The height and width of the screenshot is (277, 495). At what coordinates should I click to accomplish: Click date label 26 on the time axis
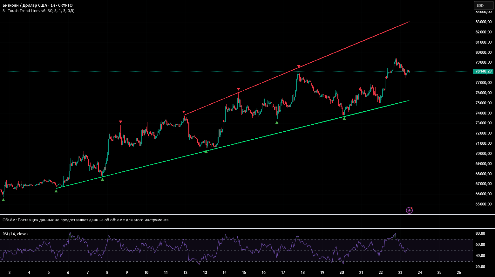(x=459, y=273)
